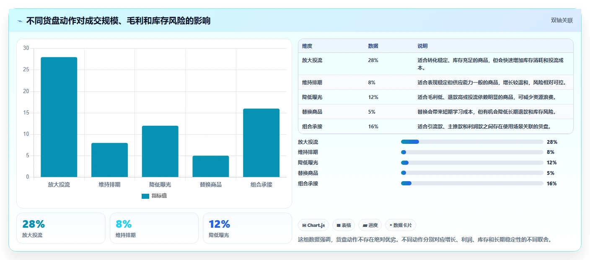Click the 12% 降低曝光 stat card

coord(247,228)
